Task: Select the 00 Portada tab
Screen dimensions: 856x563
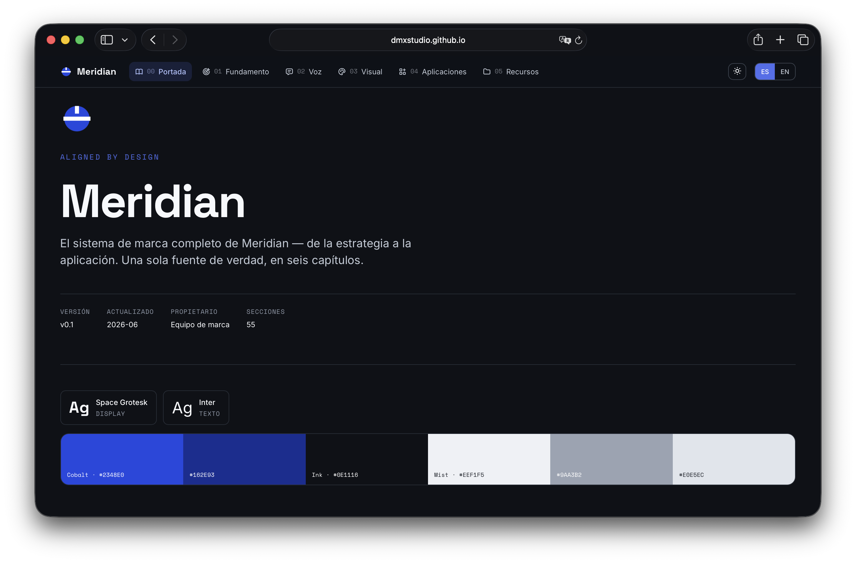Action: click(x=160, y=72)
